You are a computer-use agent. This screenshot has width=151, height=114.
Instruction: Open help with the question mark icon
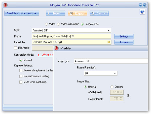point(142,12)
